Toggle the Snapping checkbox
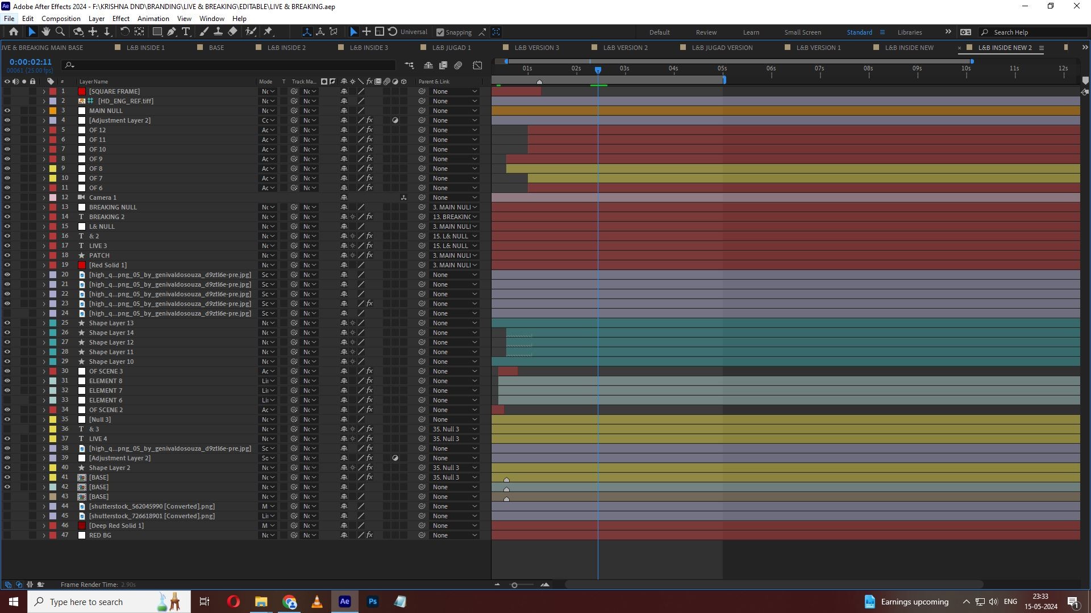The image size is (1091, 613). pyautogui.click(x=440, y=32)
